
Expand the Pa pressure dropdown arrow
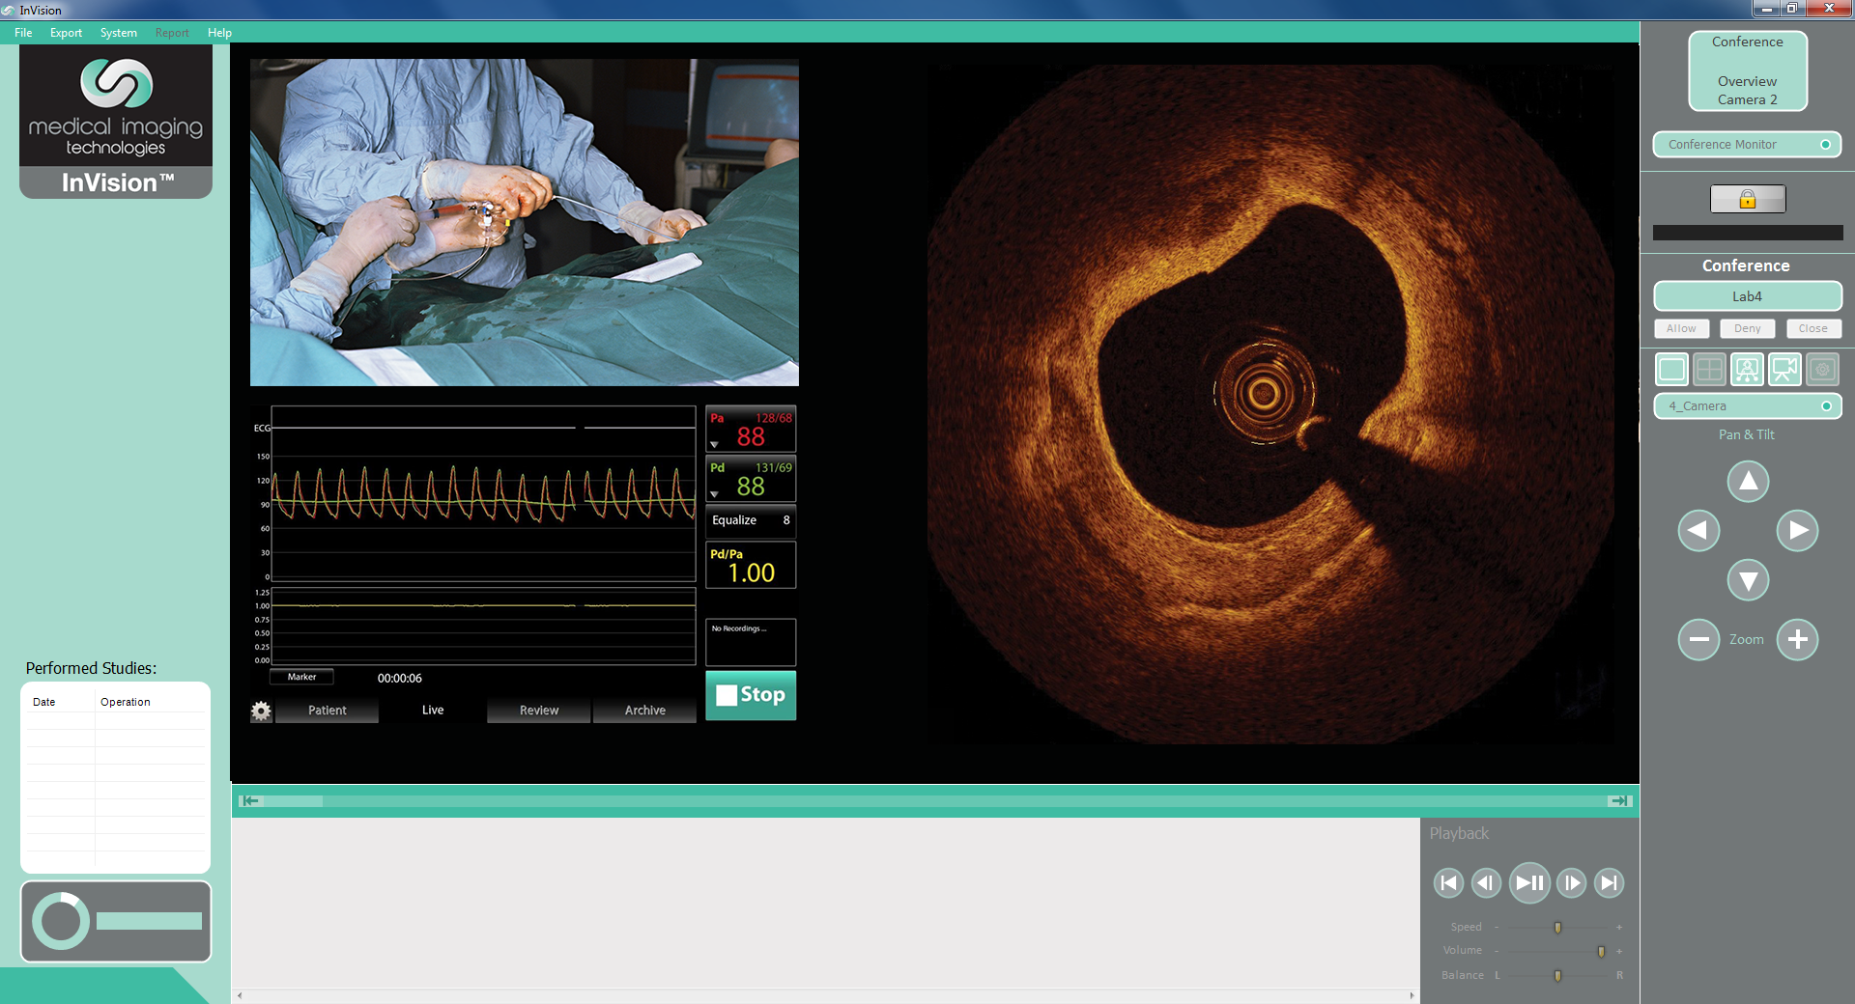pos(714,445)
